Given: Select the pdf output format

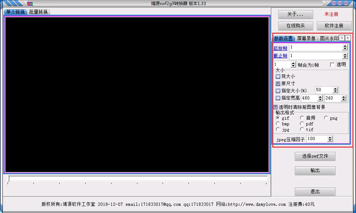Looking at the screenshot, I should (302, 124).
